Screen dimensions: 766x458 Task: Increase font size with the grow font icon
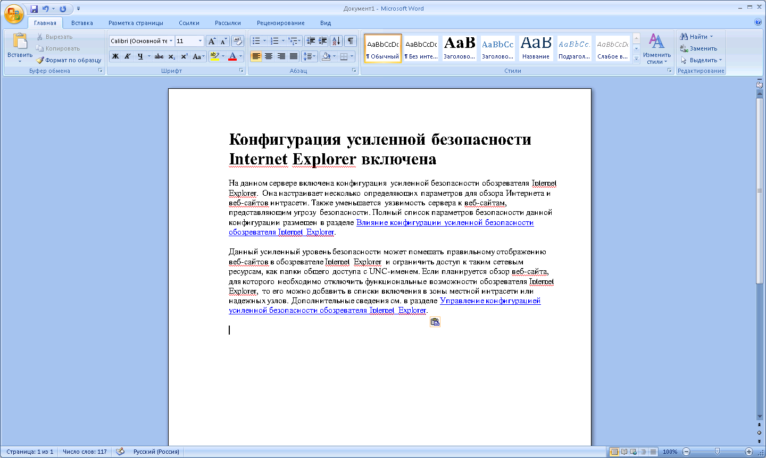[212, 41]
